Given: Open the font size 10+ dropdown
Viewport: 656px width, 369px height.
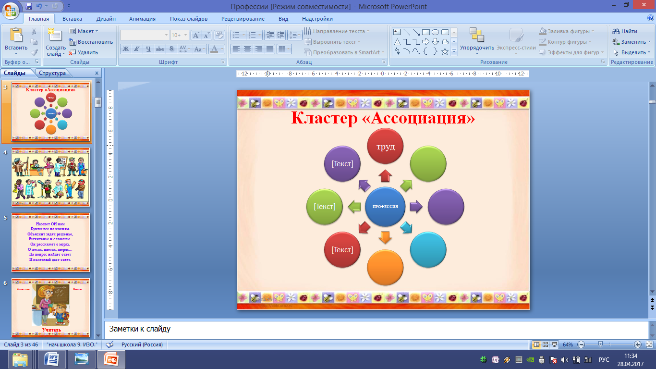Looking at the screenshot, I should coord(180,35).
